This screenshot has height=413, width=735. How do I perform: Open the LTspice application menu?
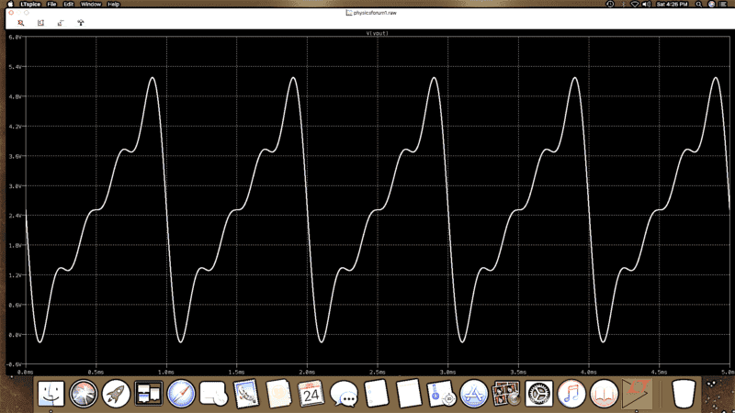[31, 4]
